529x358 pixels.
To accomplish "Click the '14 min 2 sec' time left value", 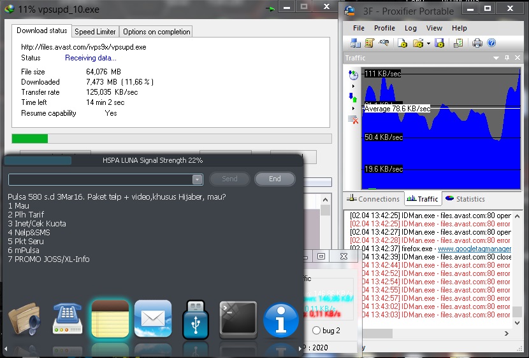I will point(105,102).
